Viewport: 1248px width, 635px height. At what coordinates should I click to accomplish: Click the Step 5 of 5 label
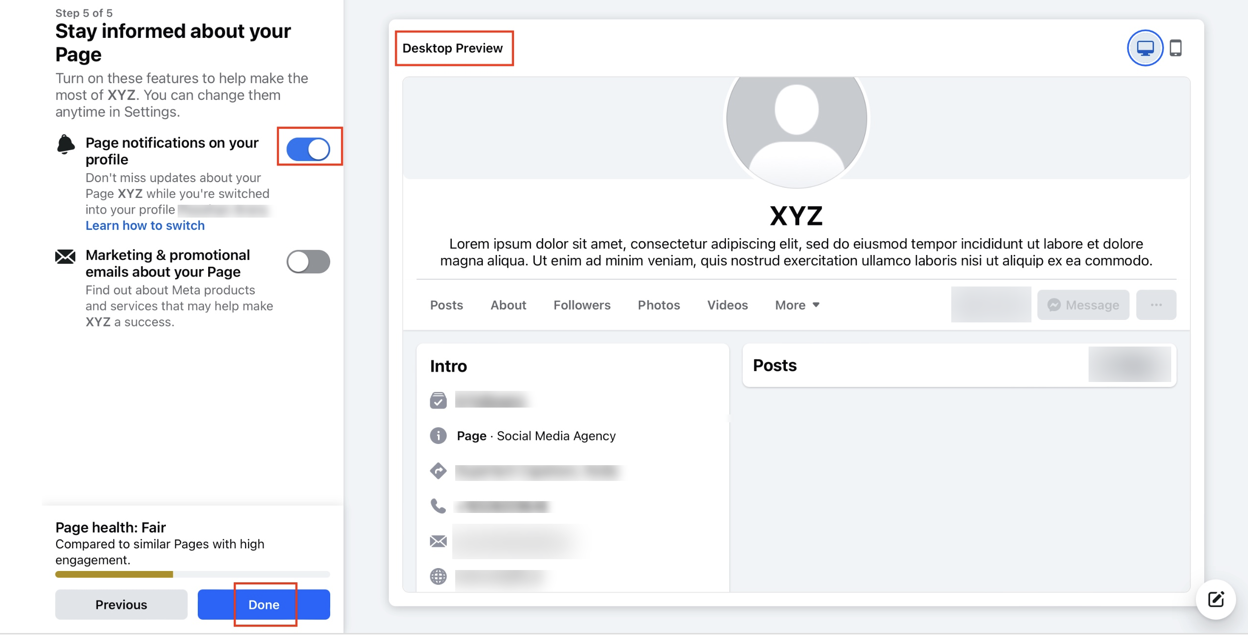84,13
